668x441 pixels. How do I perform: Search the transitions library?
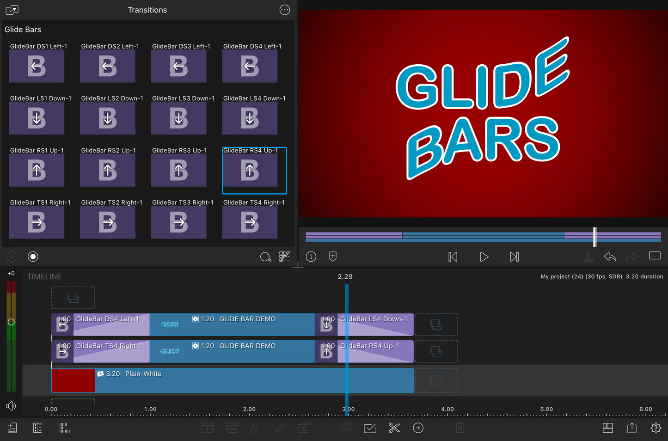265,257
